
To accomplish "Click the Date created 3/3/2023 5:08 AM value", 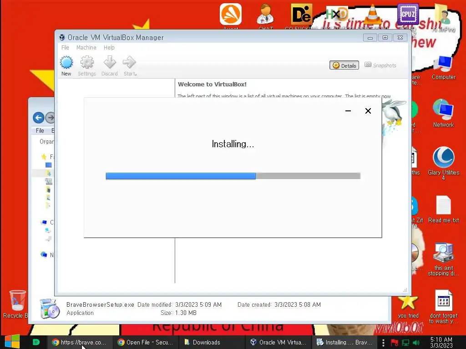I will (x=298, y=305).
